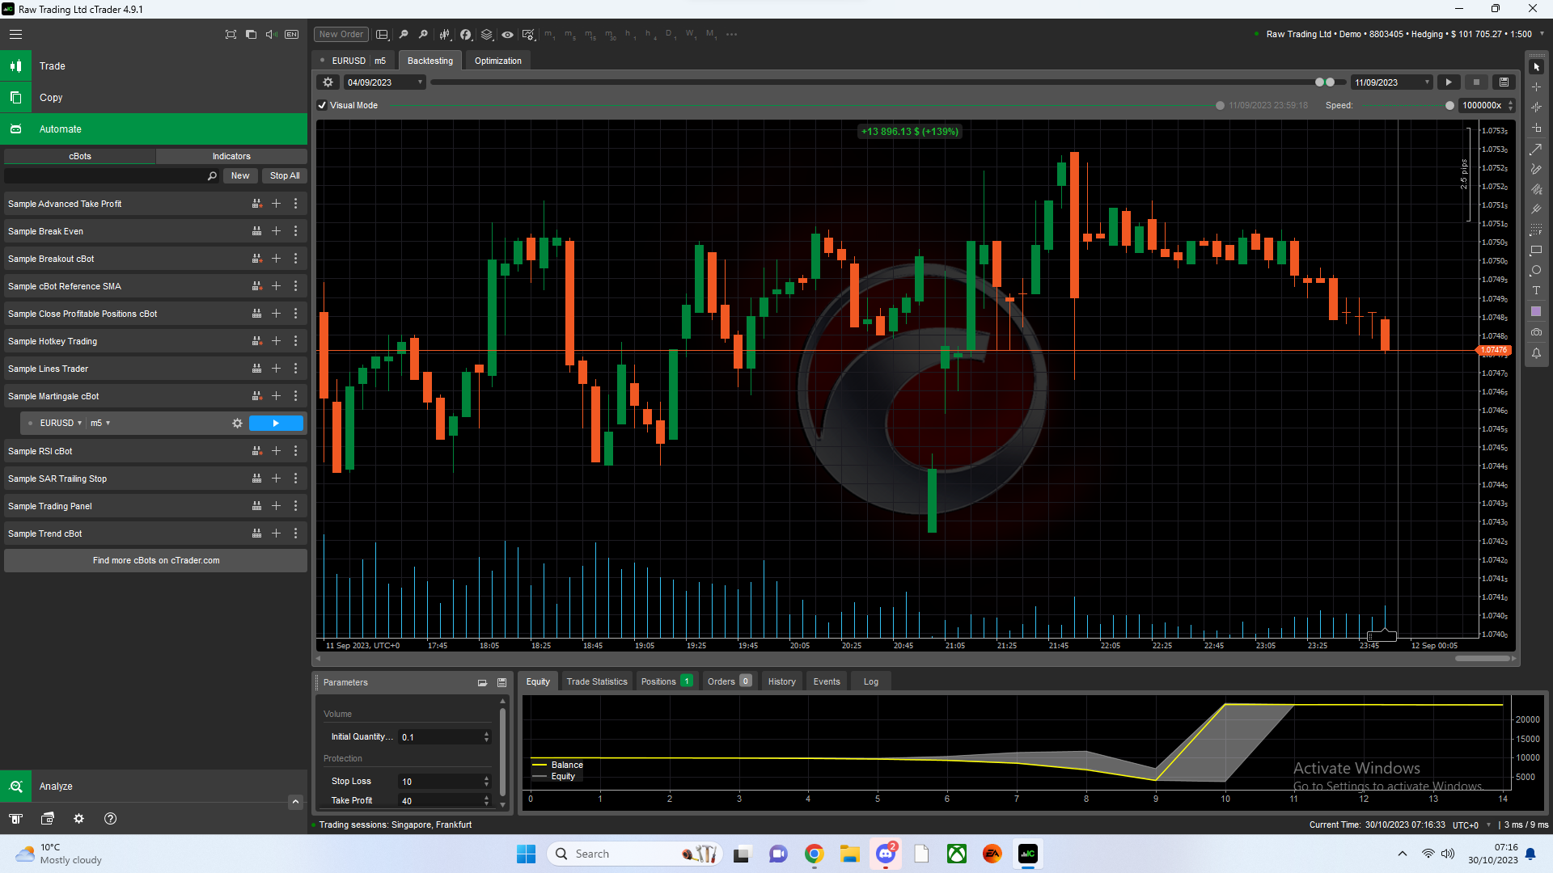1553x873 pixels.
Task: Click the sound volume icon
Action: pos(271,34)
